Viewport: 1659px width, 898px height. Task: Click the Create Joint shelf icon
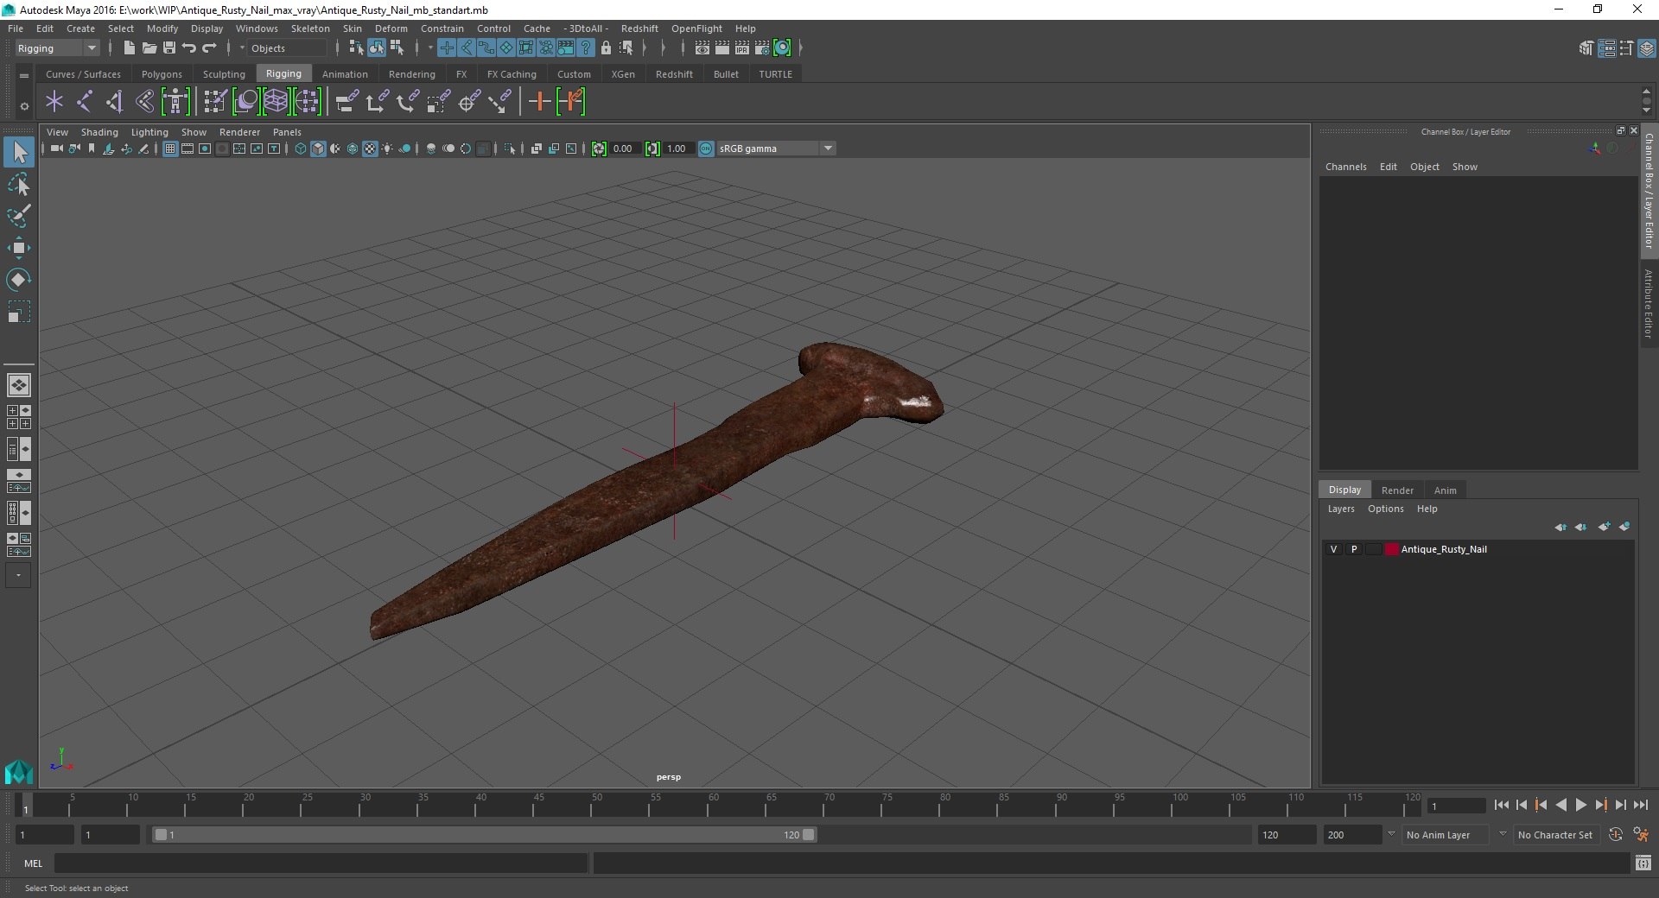pyautogui.click(x=85, y=102)
